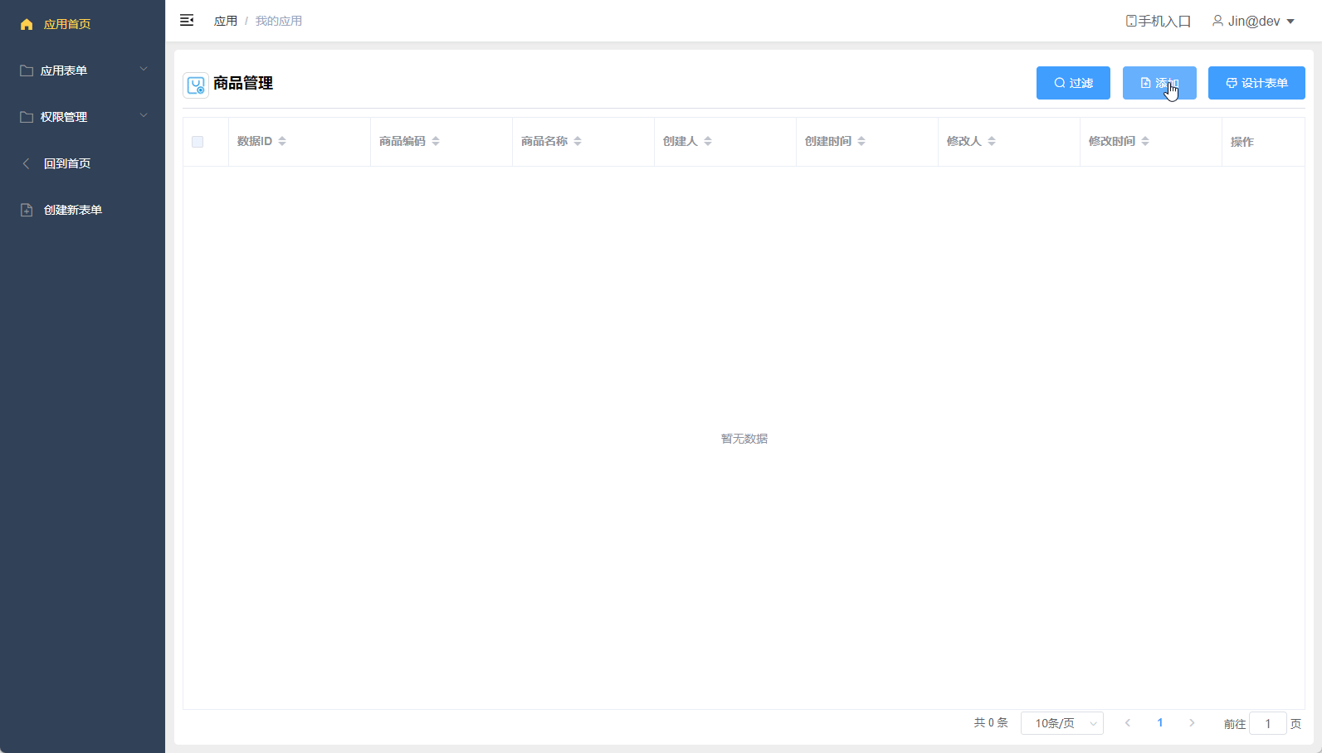This screenshot has width=1322, height=753.
Task: Click the 添加 add button
Action: click(x=1159, y=83)
